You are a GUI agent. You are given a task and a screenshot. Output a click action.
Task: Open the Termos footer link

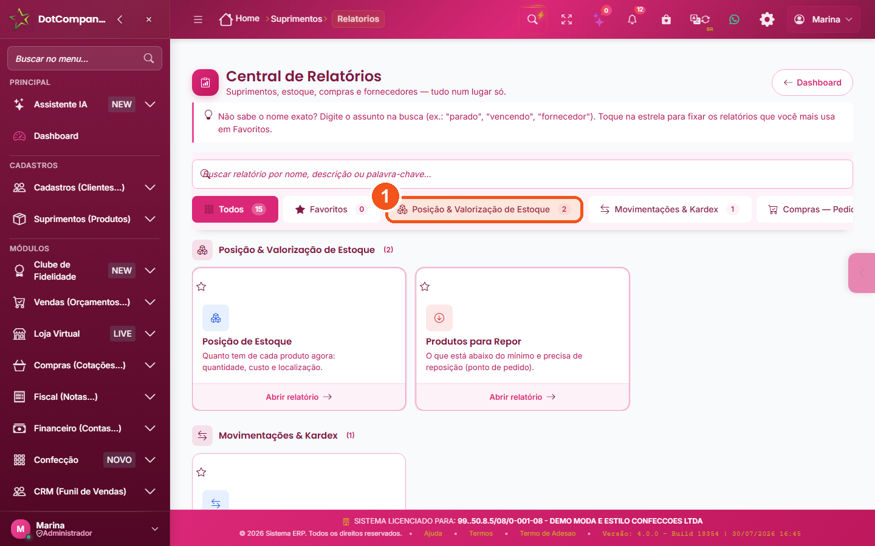(x=481, y=534)
